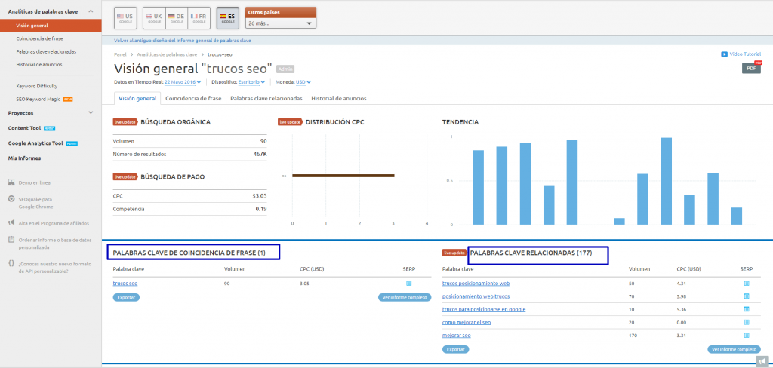Click the brown CPC distribution bar
The height and width of the screenshot is (368, 773).
[x=343, y=176]
